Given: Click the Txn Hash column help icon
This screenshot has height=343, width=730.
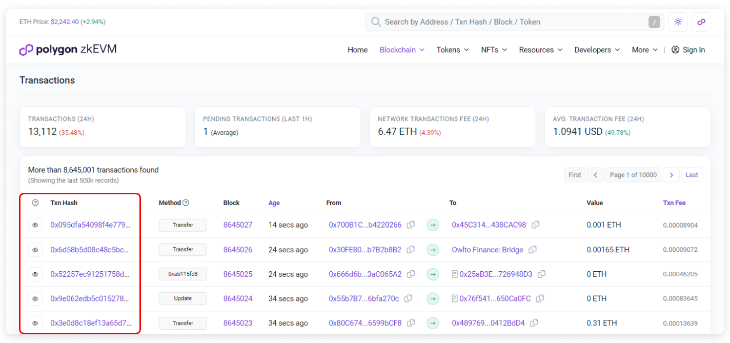Looking at the screenshot, I should tap(35, 203).
